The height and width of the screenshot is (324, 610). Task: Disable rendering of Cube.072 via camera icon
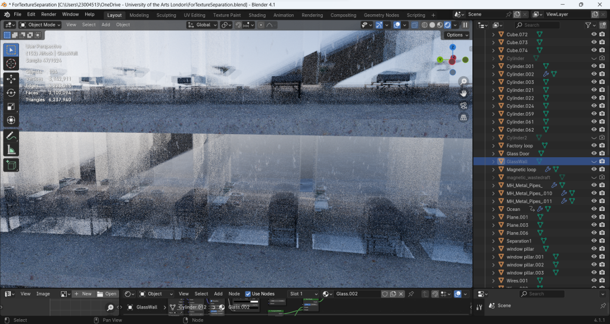pyautogui.click(x=602, y=35)
